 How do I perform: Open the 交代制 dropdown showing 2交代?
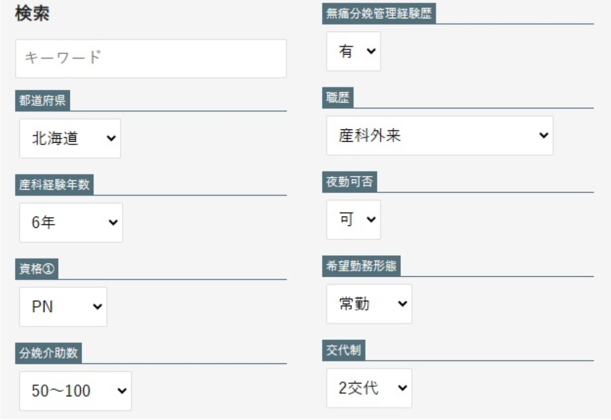(369, 388)
